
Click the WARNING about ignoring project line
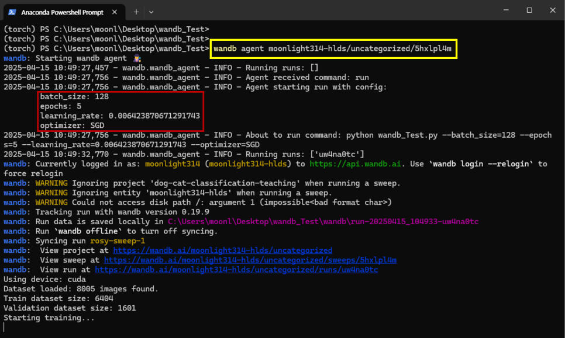pos(202,183)
